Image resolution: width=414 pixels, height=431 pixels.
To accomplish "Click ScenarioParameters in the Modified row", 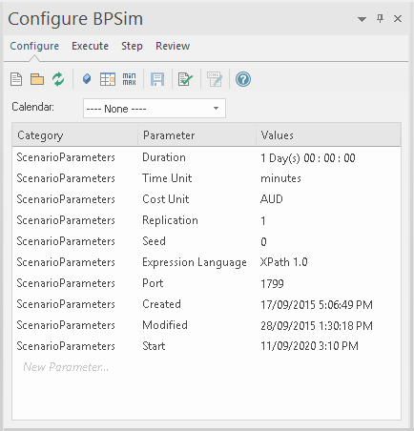I will coord(66,325).
